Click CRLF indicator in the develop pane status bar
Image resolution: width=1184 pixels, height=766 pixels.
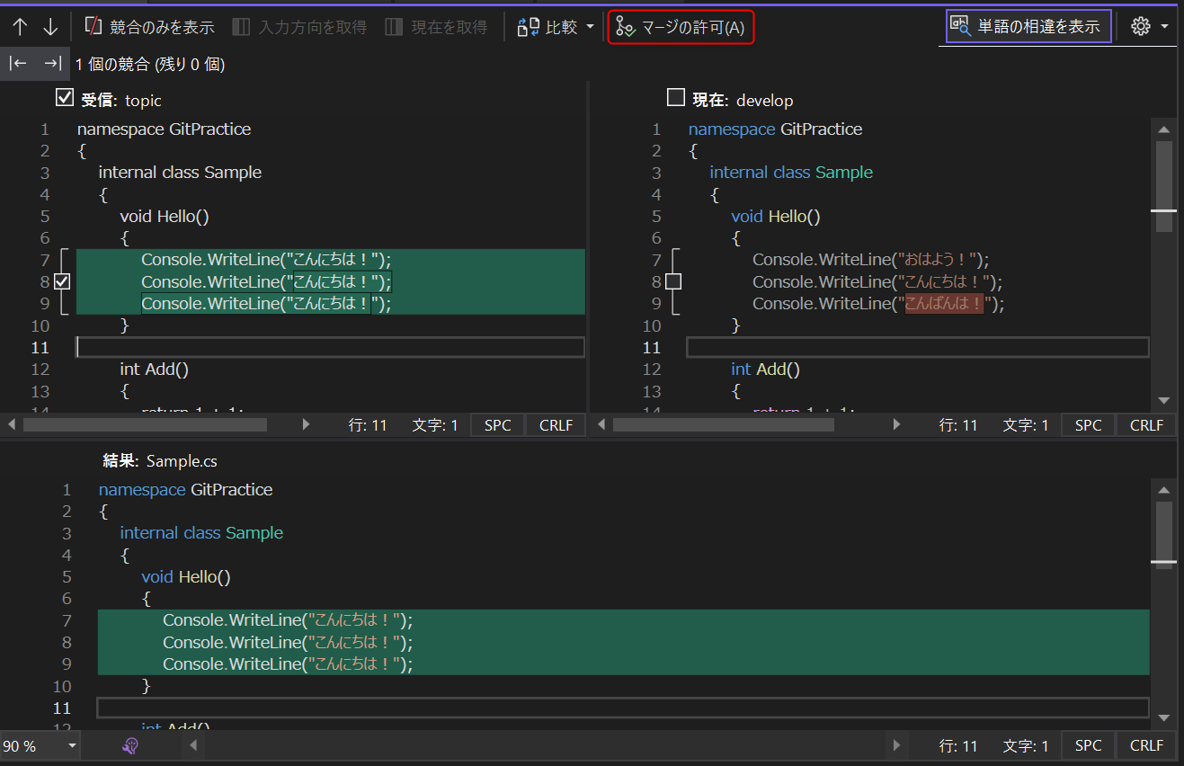click(x=1146, y=425)
